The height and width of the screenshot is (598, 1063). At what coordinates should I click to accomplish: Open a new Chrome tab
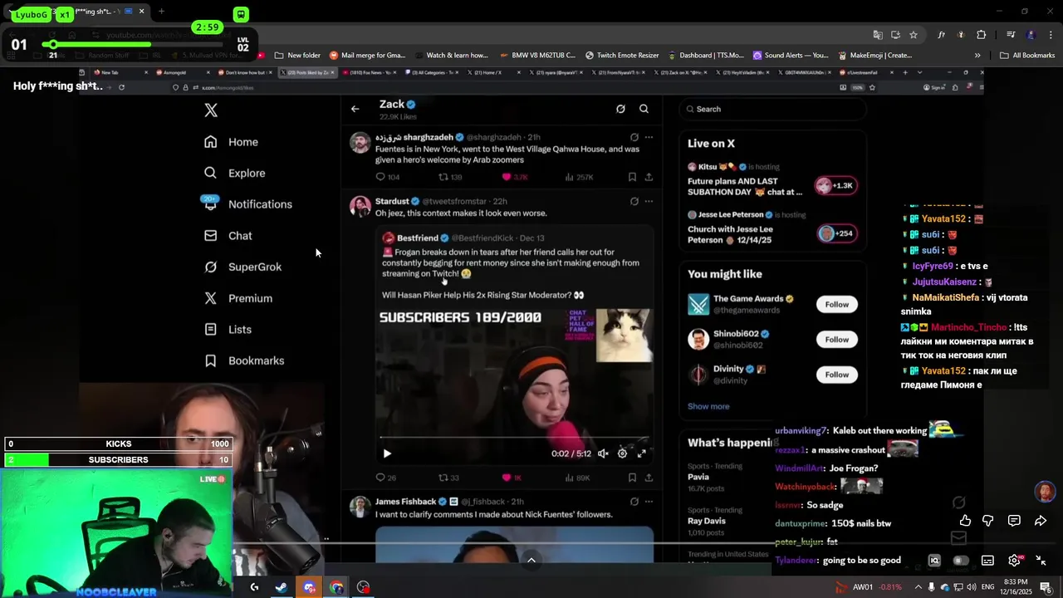pyautogui.click(x=161, y=12)
